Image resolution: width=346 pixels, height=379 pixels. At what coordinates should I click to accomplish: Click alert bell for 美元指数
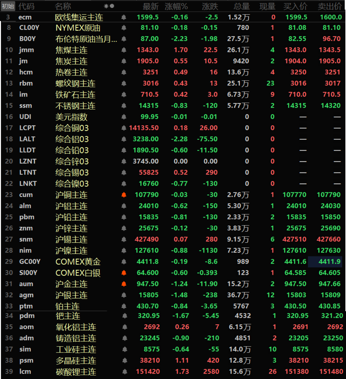pyautogui.click(x=124, y=117)
